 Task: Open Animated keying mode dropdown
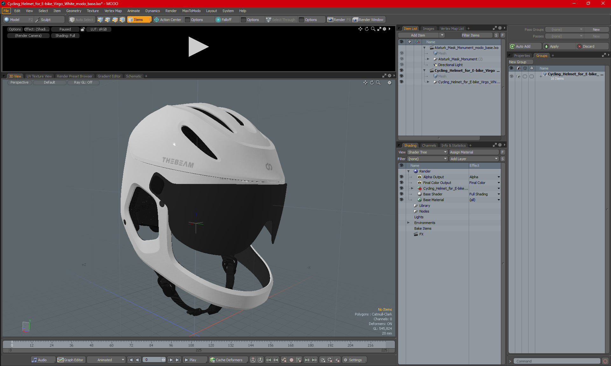click(106, 360)
